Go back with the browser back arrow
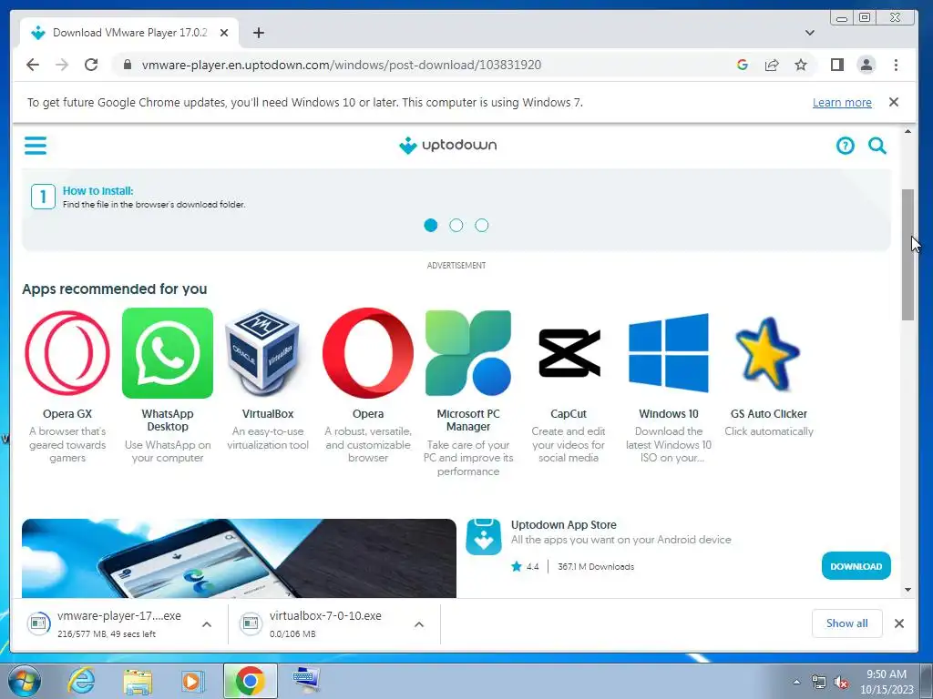Image resolution: width=933 pixels, height=699 pixels. tap(33, 65)
